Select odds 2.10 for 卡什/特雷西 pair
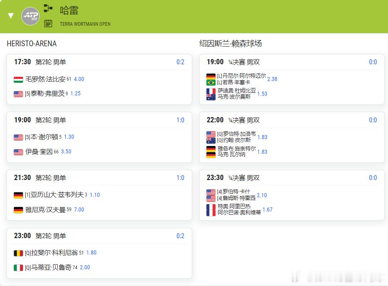 point(262,195)
